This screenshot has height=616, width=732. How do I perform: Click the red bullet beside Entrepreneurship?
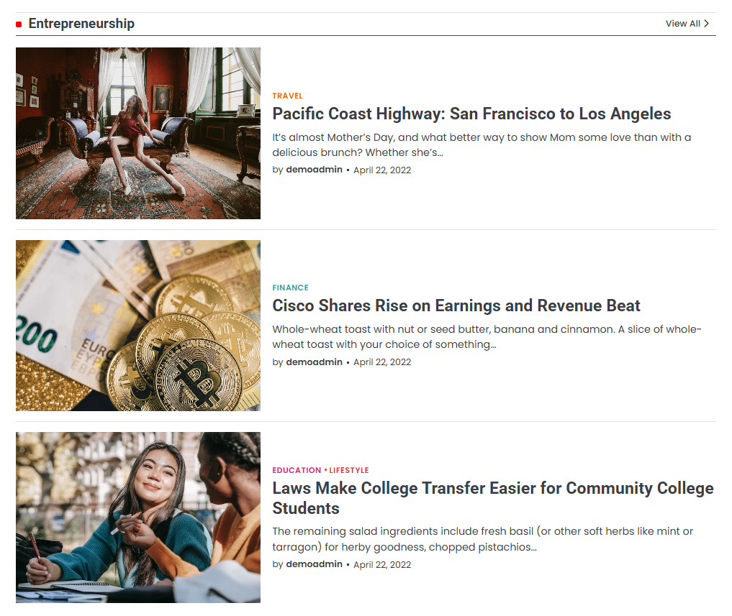coord(19,24)
